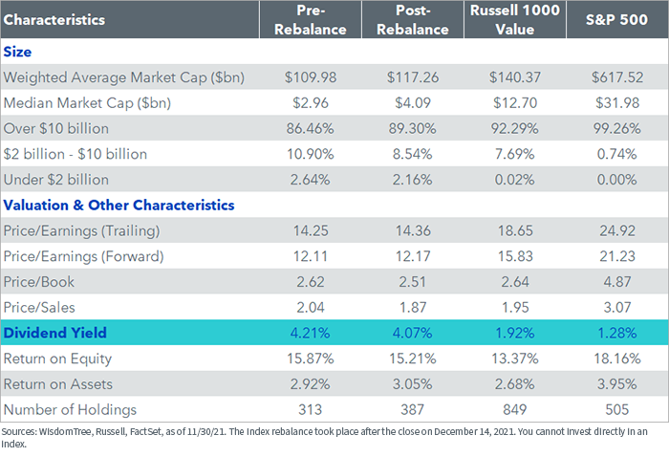Click the Median Market Cap row label

pos(87,103)
